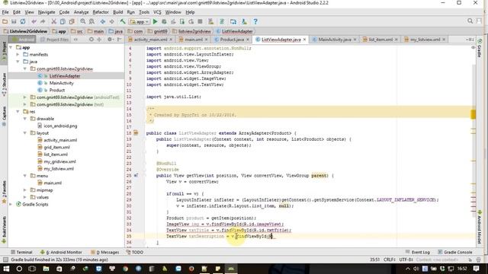Open the AVD Manager icon
This screenshot has height=274, width=488.
(211, 21)
